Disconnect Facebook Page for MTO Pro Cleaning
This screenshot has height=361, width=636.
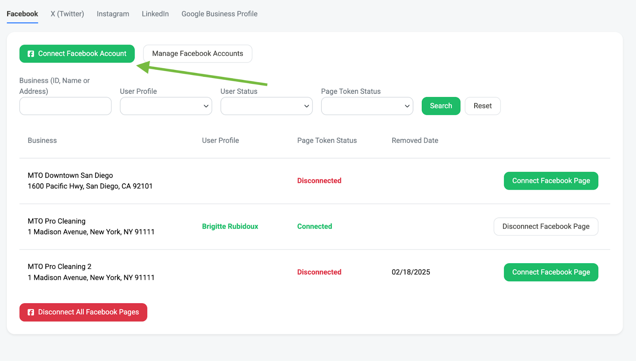tap(546, 227)
